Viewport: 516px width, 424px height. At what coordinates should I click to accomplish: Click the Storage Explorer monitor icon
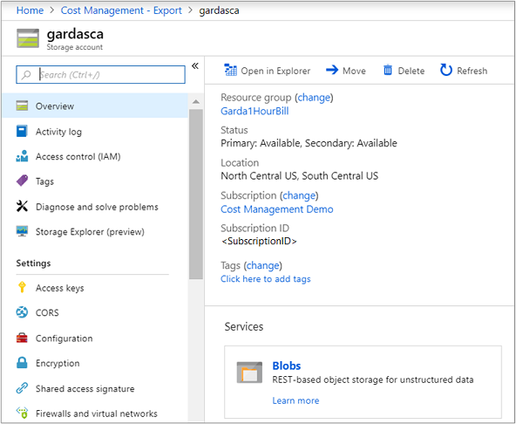[x=22, y=231]
